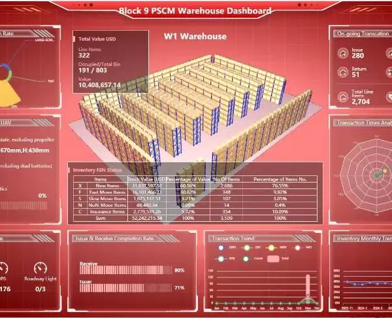Screen dimensions: 392x318
Task: Click the Roadway Light gauge icon
Action: 41,268
